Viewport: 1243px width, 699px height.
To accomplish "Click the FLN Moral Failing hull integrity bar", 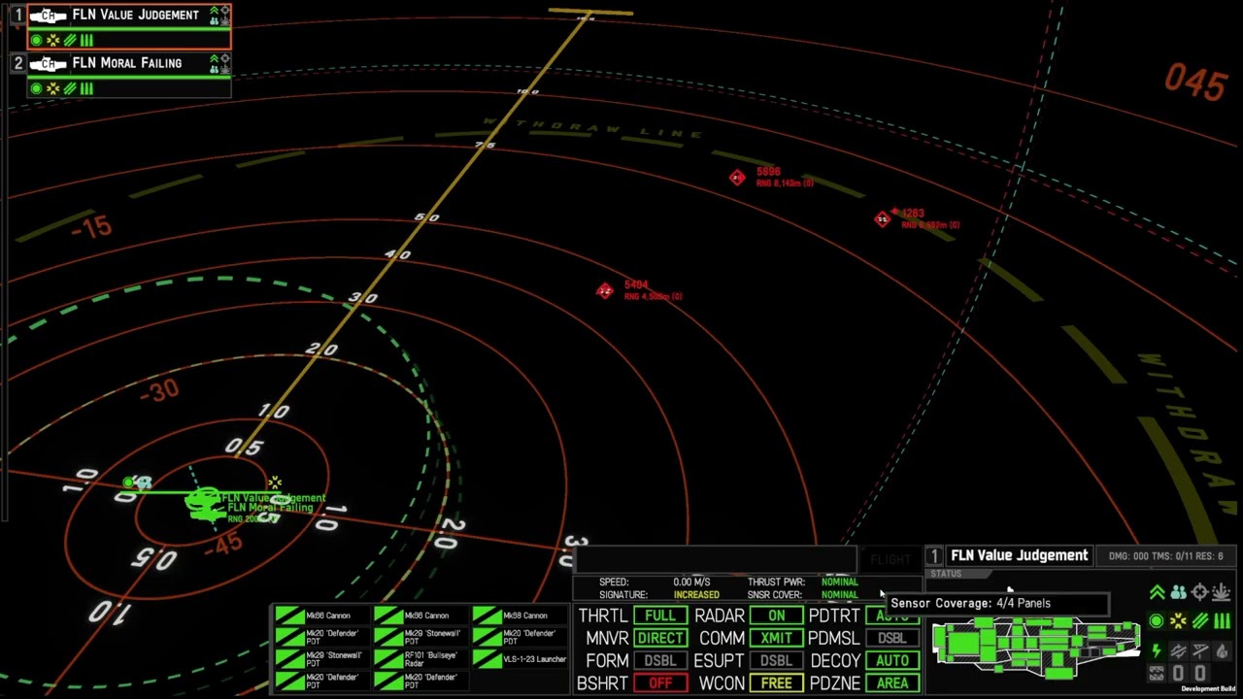I will pos(128,77).
